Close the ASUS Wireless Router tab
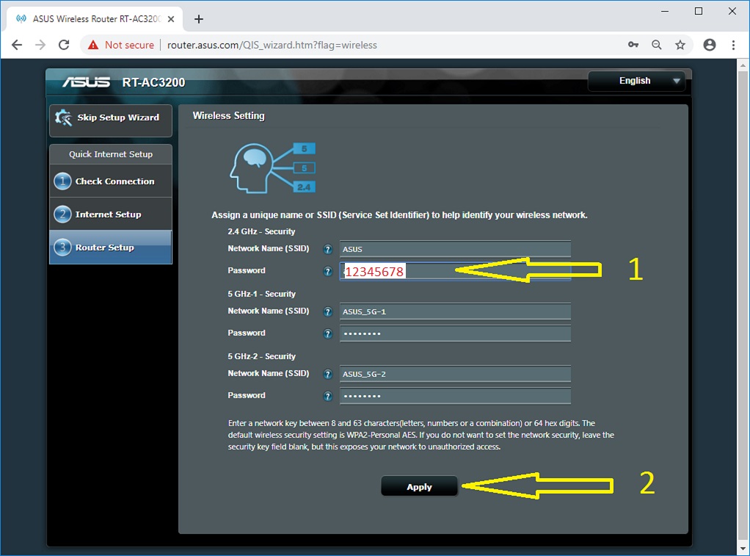 point(171,19)
